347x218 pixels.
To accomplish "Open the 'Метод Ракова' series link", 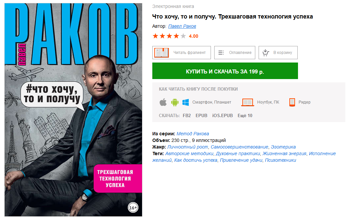I will [193, 134].
